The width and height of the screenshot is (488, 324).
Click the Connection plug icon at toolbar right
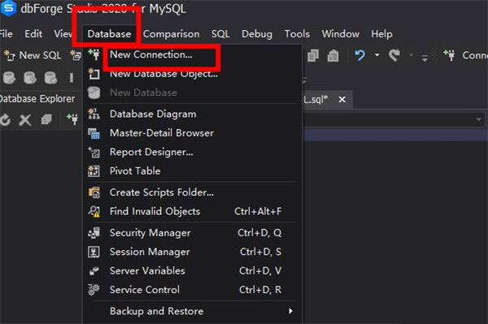tap(449, 55)
